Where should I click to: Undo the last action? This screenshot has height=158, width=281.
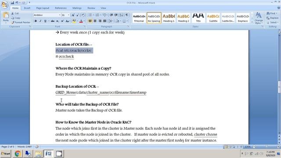[x=17, y=3]
